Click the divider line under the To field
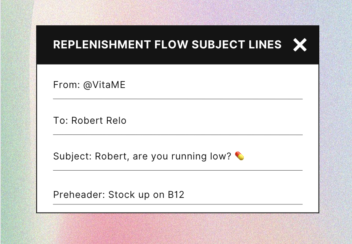 [x=178, y=134]
